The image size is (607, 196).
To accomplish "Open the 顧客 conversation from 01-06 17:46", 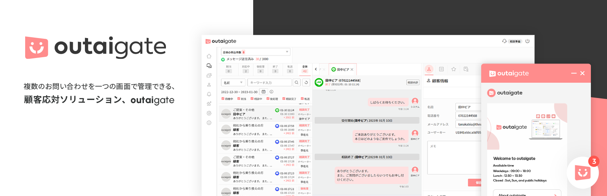I will [265, 145].
